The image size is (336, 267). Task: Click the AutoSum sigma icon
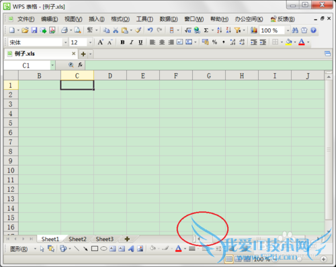(206, 30)
